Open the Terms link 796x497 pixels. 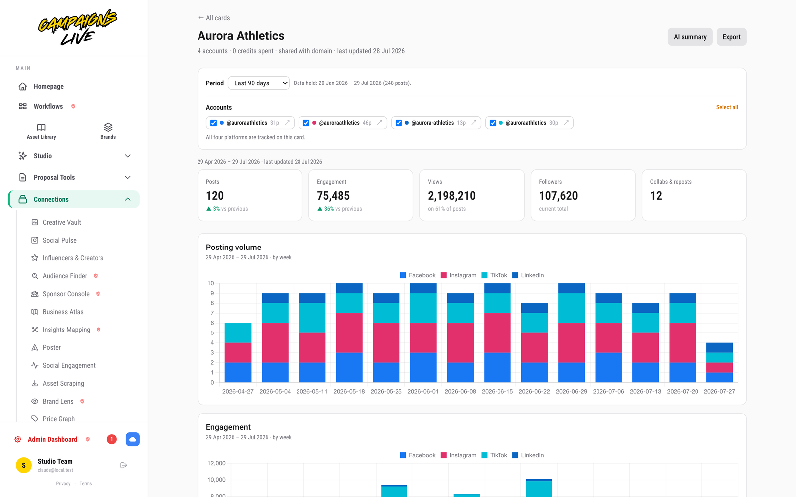coord(86,484)
